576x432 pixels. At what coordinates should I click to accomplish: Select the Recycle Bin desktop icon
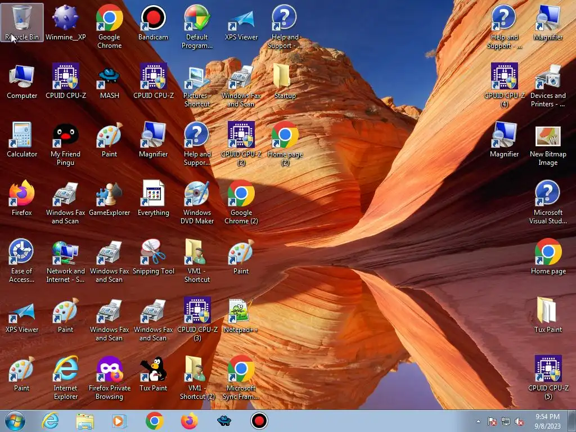point(22,22)
